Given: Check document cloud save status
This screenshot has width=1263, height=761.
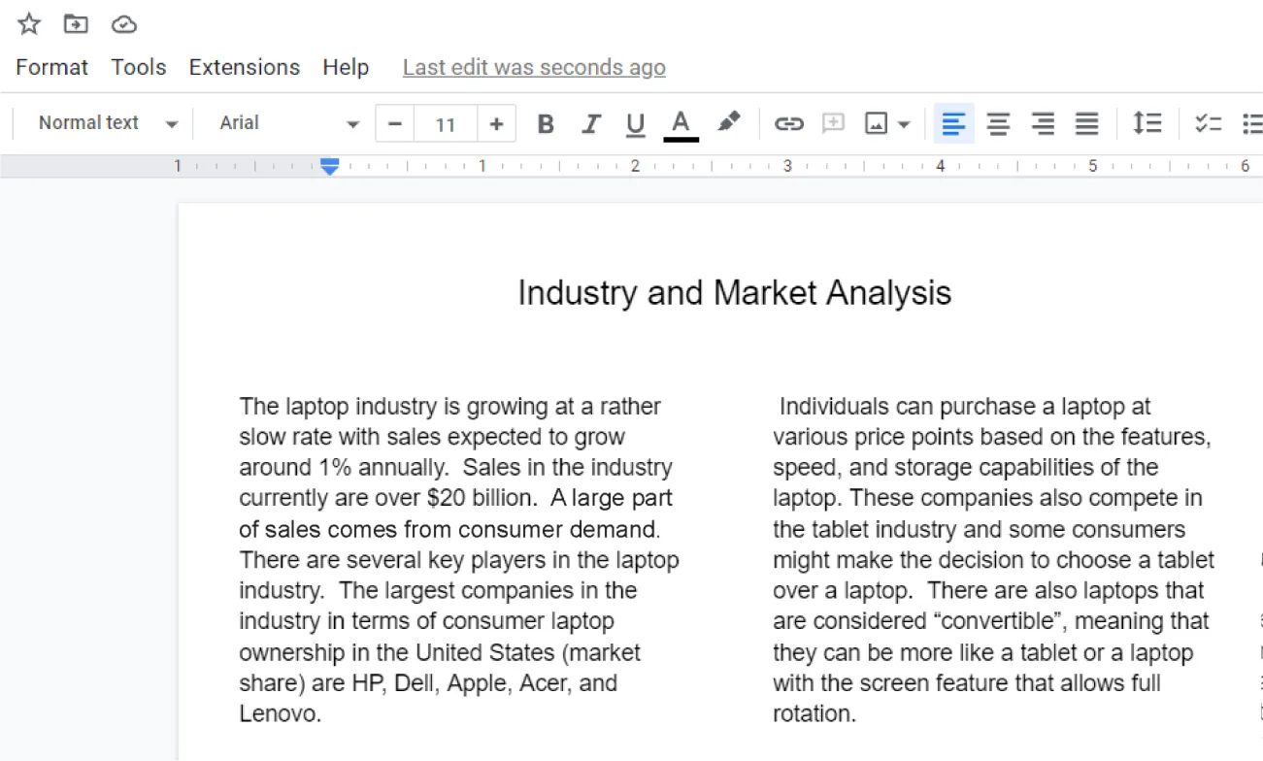Looking at the screenshot, I should pos(123,23).
